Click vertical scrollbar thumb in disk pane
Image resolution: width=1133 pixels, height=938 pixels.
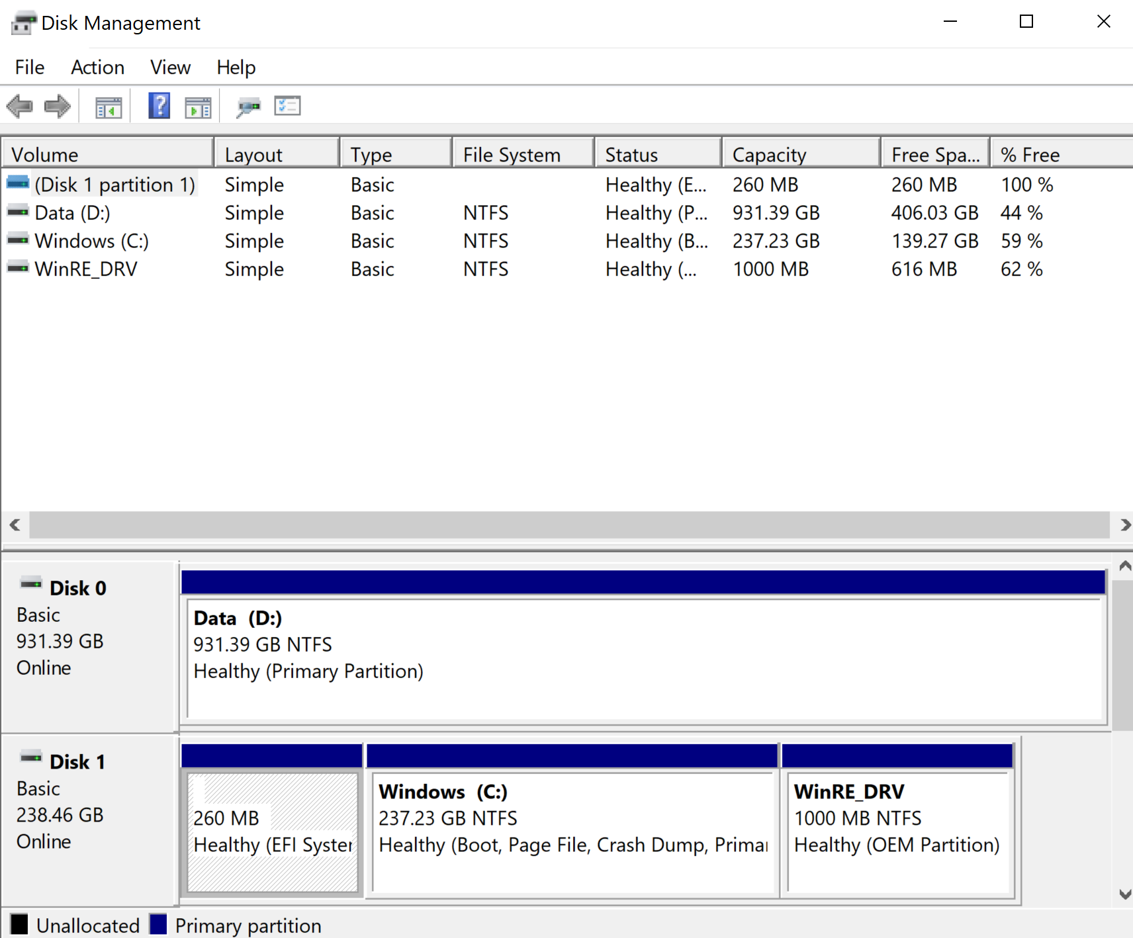[x=1122, y=655]
